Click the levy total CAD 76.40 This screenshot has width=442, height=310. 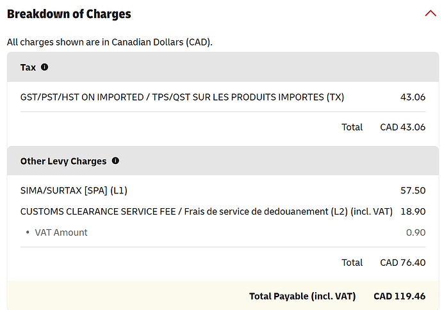click(x=402, y=263)
